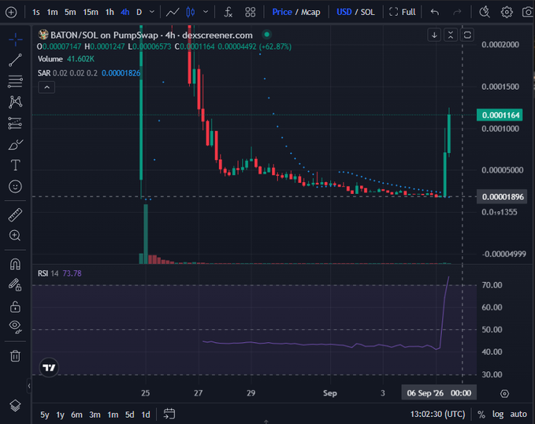Activate the zoom in tool
The width and height of the screenshot is (535, 424).
pos(15,236)
